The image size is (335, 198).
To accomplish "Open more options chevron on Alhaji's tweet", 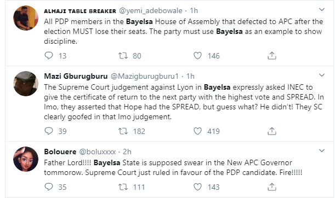I will (x=322, y=10).
